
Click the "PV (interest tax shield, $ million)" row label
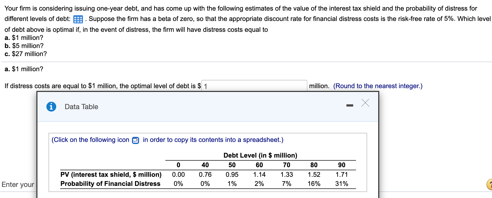111,174
